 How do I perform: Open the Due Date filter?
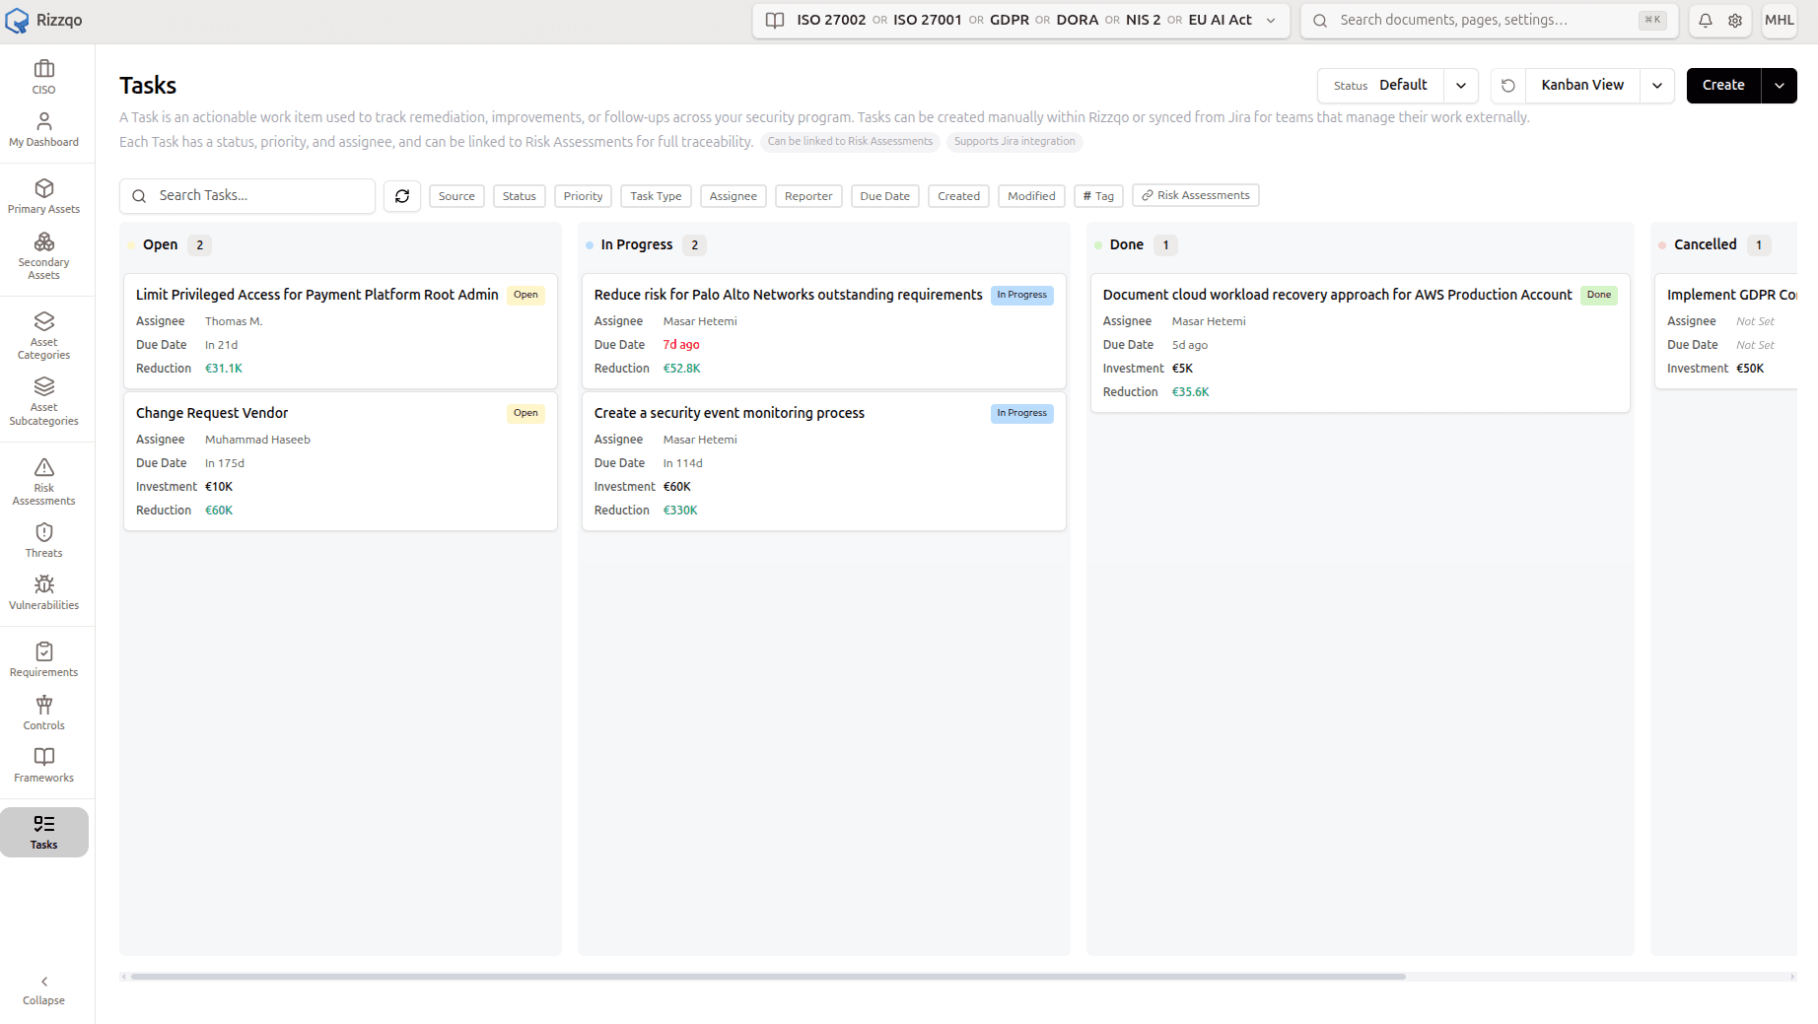[x=885, y=196]
